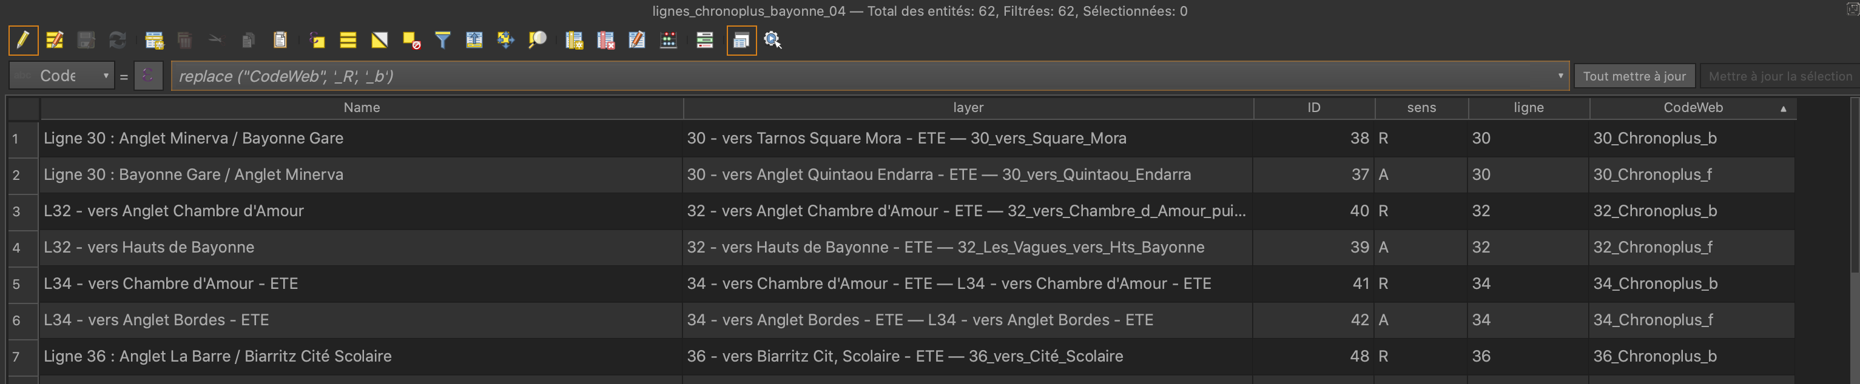Click the Tout mettre à jour button
This screenshot has height=384, width=1860.
1633,76
